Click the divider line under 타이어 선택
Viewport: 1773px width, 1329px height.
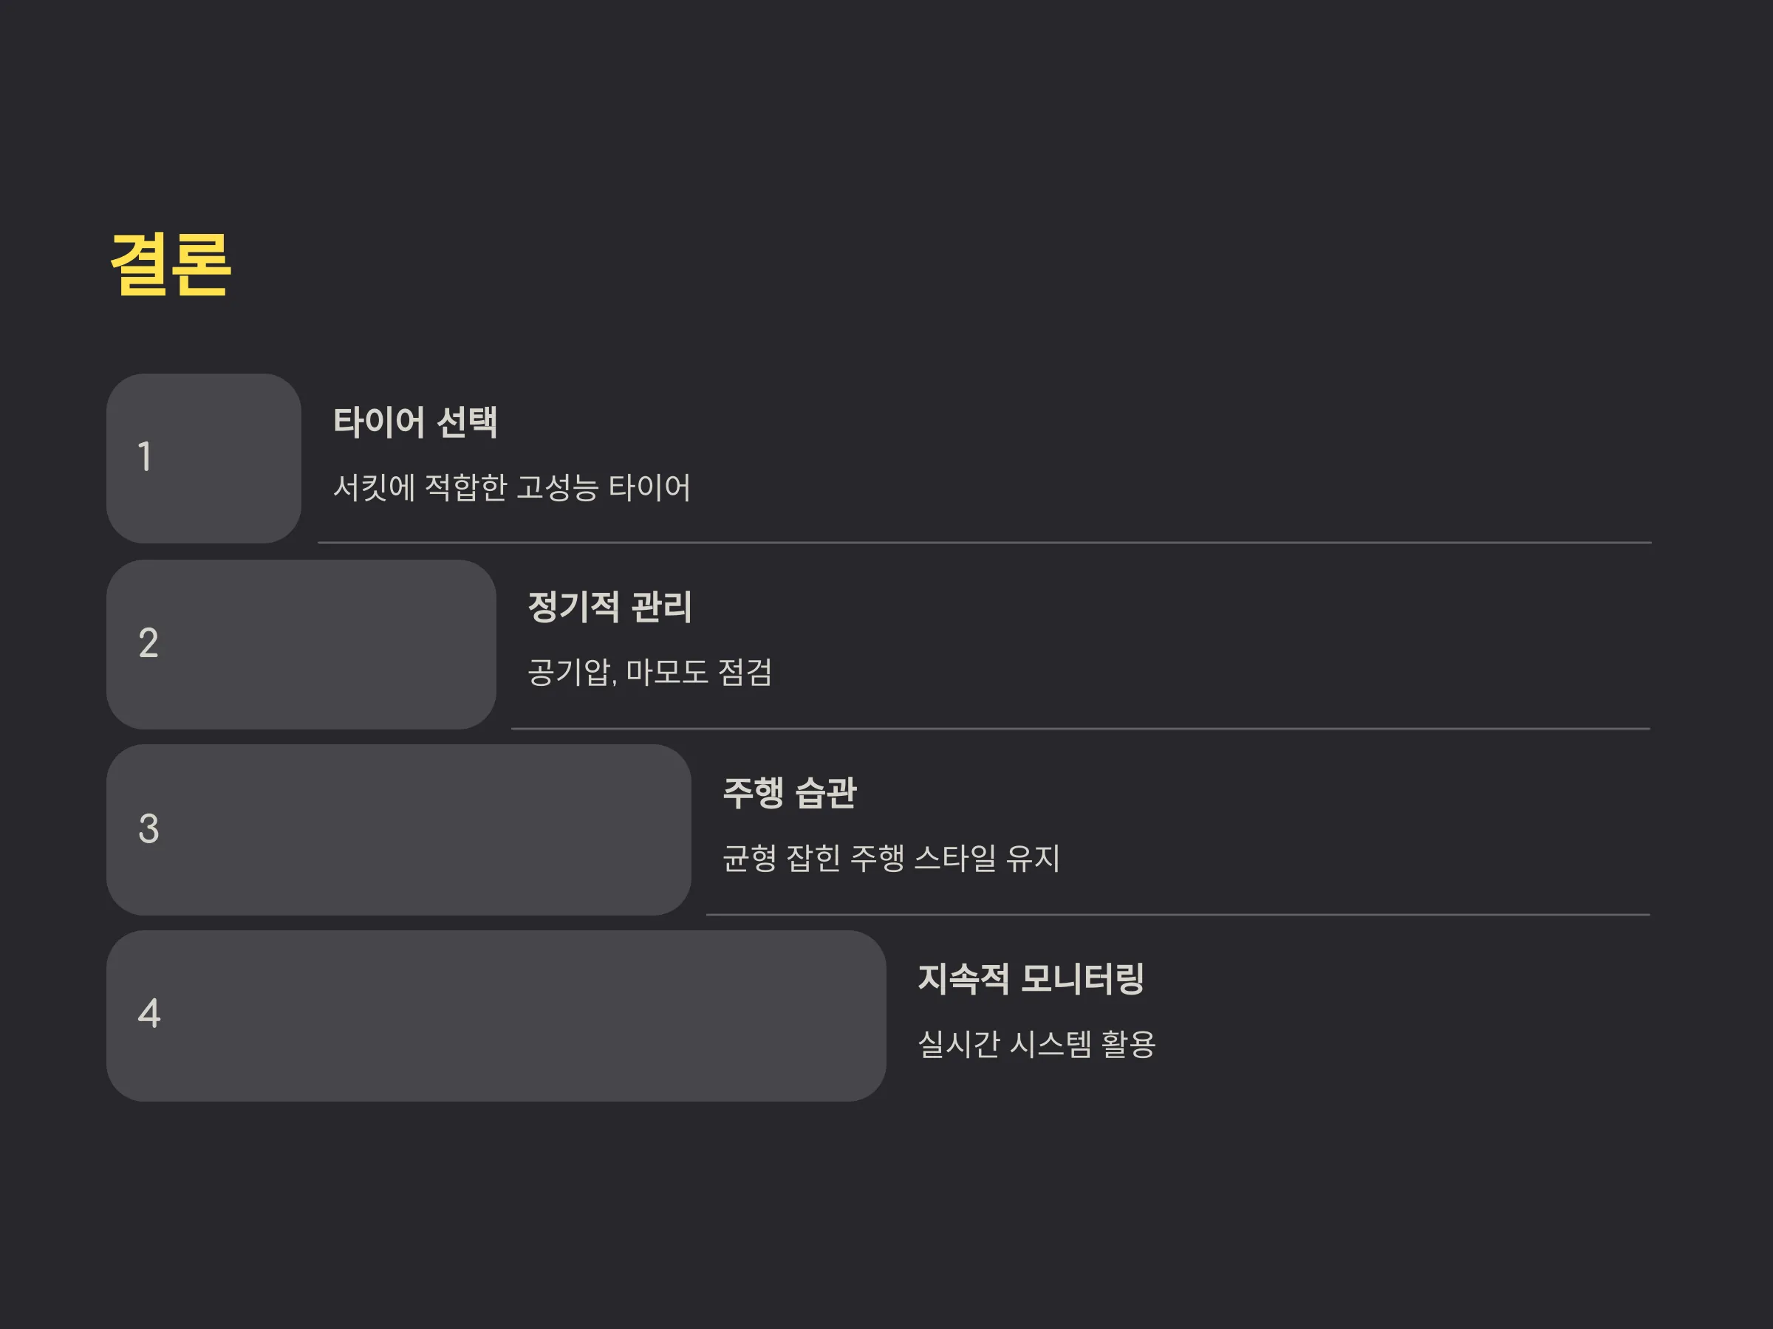(984, 543)
